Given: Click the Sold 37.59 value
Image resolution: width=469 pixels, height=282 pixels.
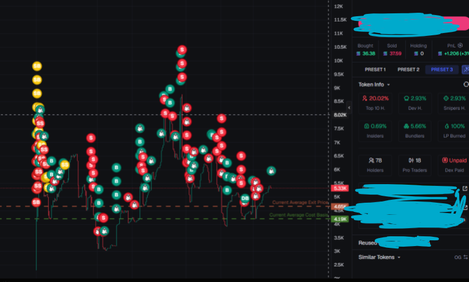Looking at the screenshot, I should pos(396,54).
